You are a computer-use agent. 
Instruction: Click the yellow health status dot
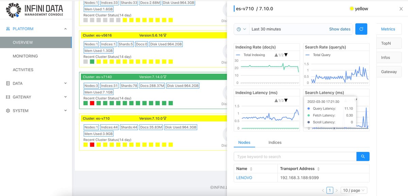(352, 9)
